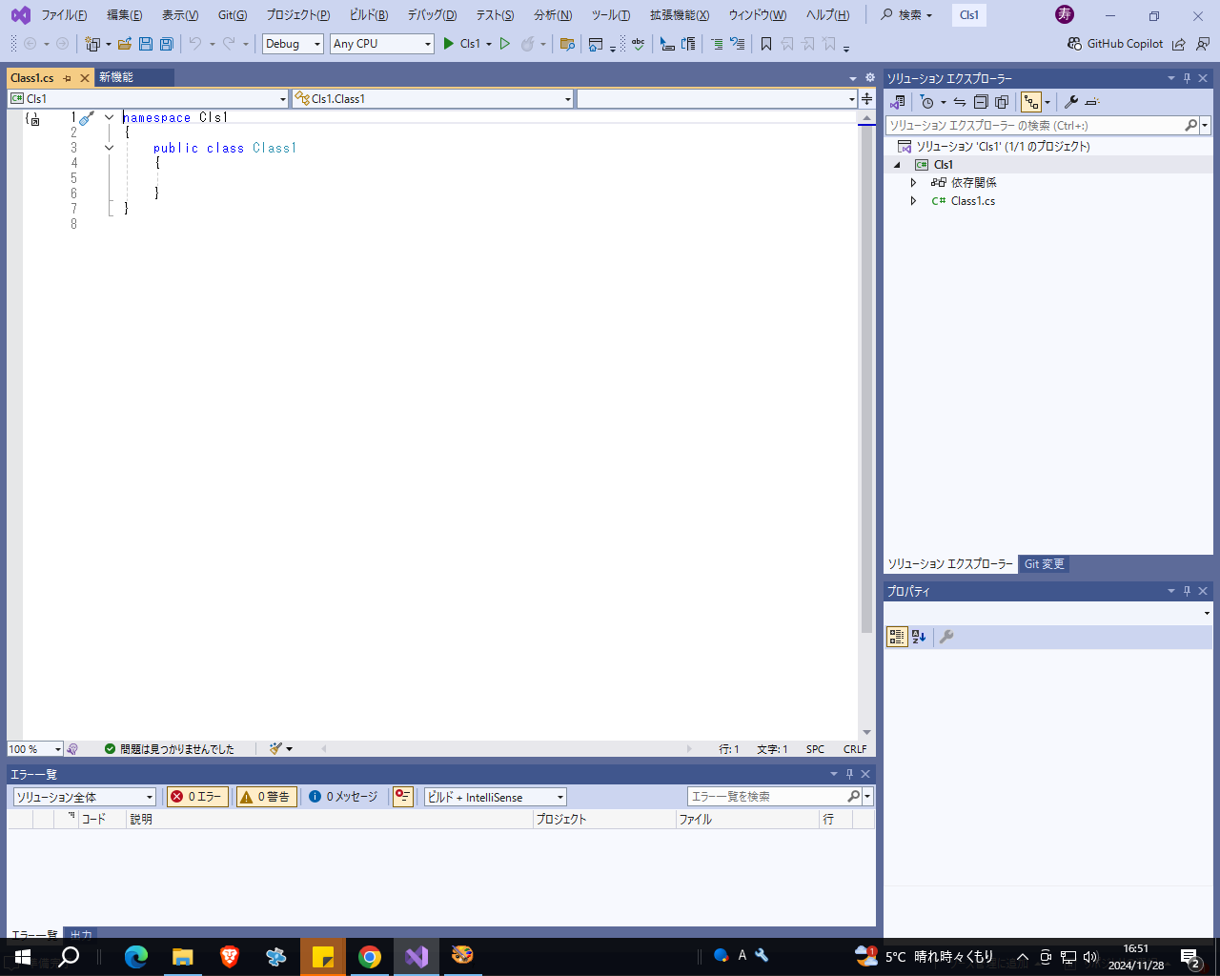1220x976 pixels.
Task: Switch to the Git 変更 tab
Action: click(1044, 564)
